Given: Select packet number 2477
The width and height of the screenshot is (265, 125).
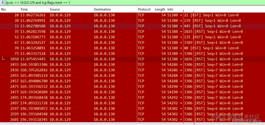Looking at the screenshot, I should tap(132, 92).
